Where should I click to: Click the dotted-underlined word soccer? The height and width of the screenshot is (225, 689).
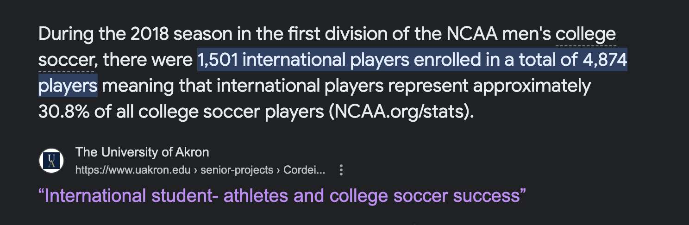(66, 60)
